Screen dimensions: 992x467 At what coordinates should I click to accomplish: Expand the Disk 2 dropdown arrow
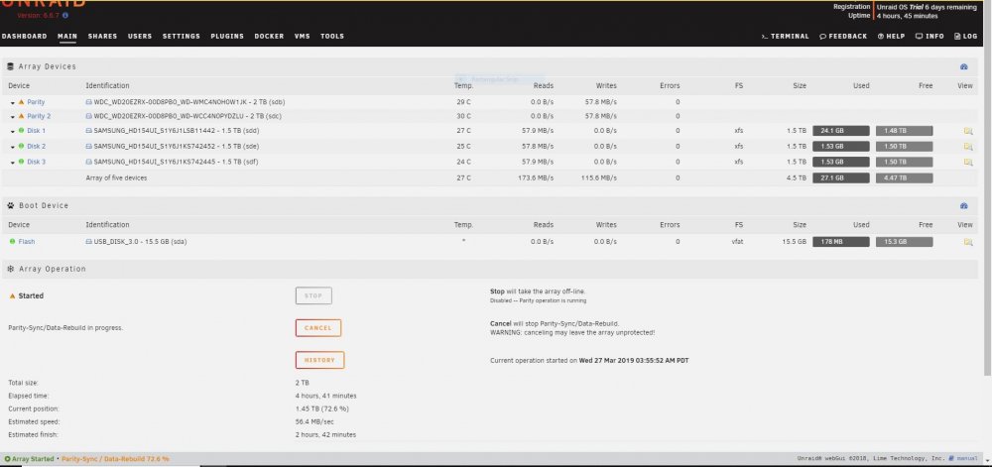tap(13, 148)
